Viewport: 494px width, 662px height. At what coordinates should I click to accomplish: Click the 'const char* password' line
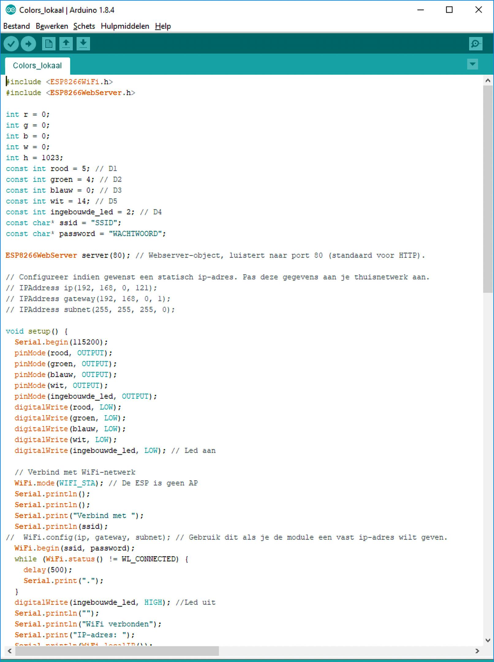pyautogui.click(x=86, y=234)
